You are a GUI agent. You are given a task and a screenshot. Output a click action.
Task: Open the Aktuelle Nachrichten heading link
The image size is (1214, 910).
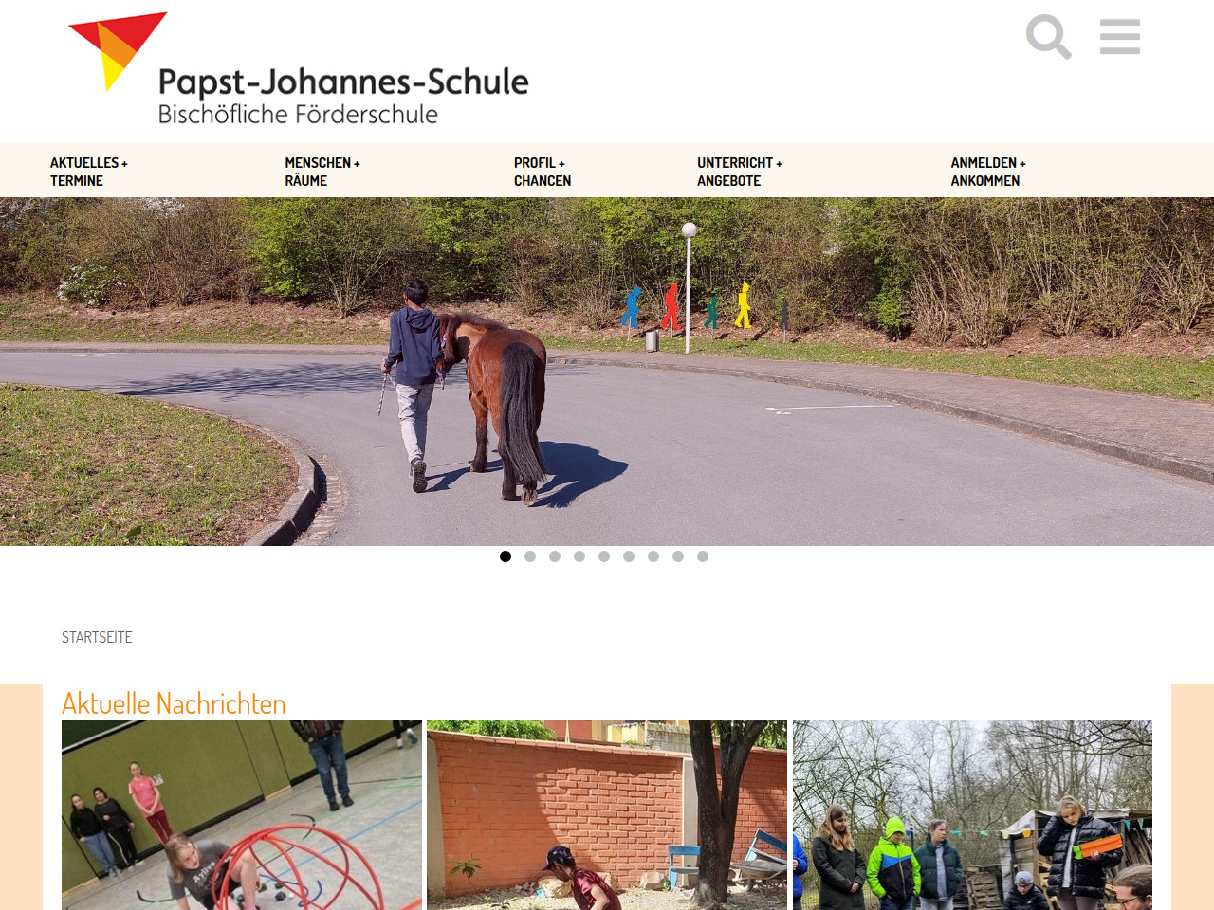pos(174,703)
